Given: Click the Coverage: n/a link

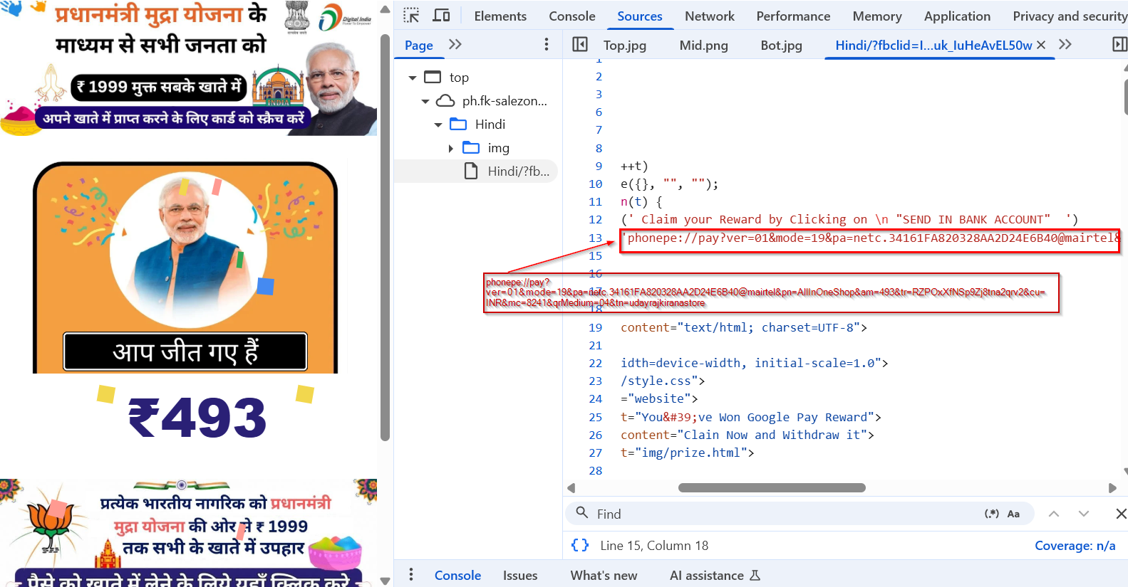Looking at the screenshot, I should tap(1075, 545).
